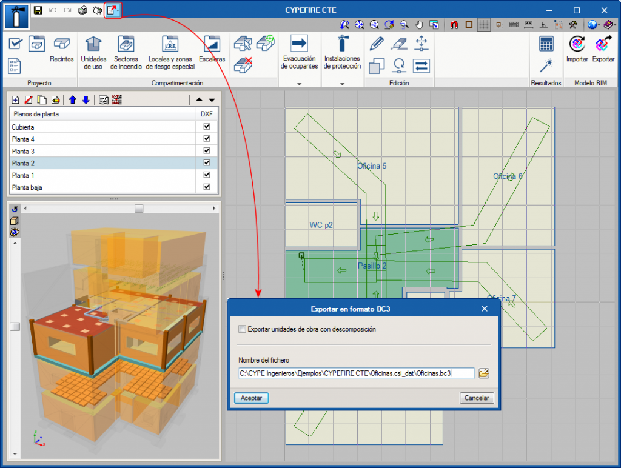
Task: Click the Importar BIM model icon
Action: click(x=577, y=45)
